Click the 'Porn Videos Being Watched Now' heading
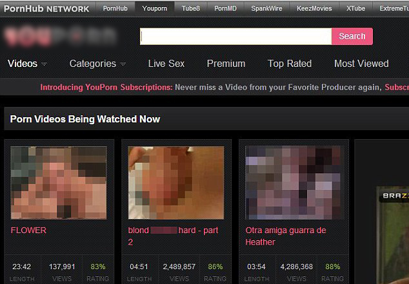This screenshot has height=284, width=409. 85,119
